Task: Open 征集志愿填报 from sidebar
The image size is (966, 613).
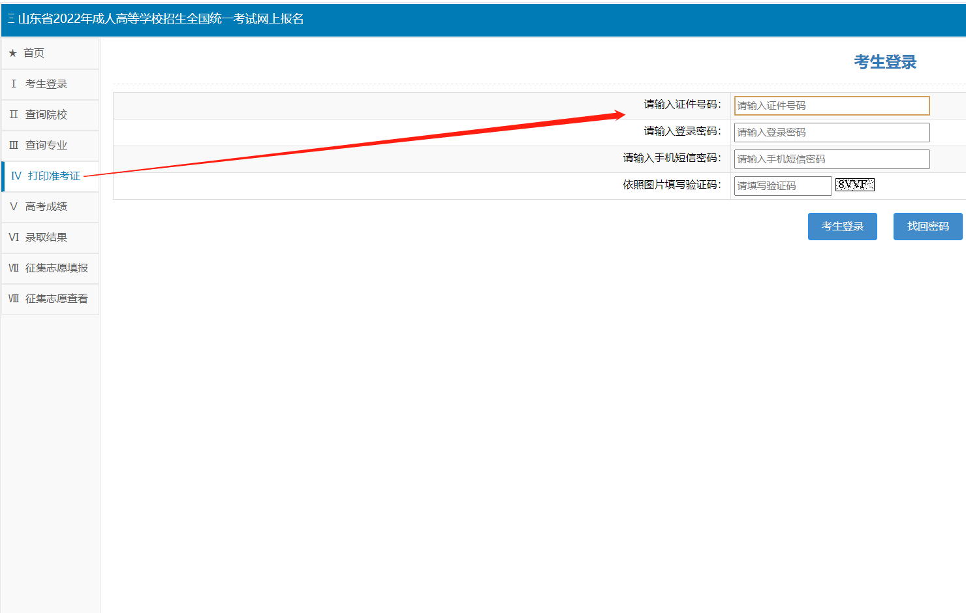Action: [50, 268]
